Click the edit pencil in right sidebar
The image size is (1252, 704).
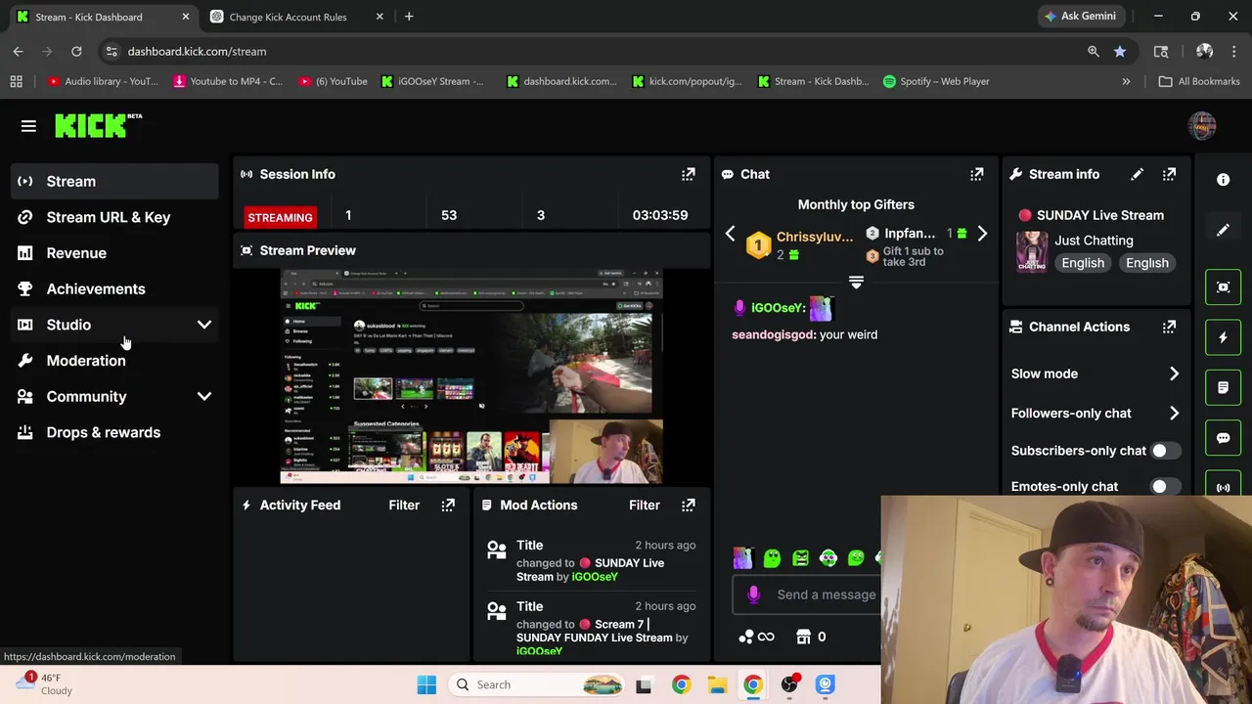coord(1223,231)
